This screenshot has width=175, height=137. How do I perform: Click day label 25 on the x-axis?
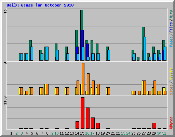pyautogui.click(x=133, y=133)
